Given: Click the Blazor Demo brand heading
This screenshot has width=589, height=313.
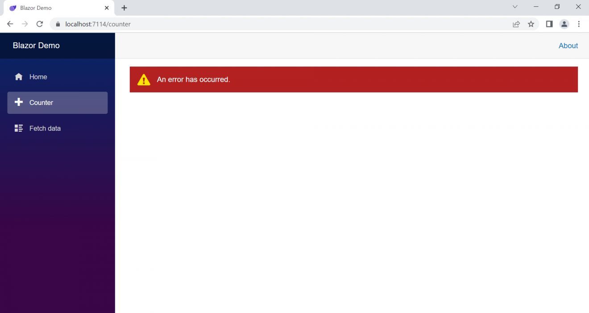Looking at the screenshot, I should [x=36, y=45].
